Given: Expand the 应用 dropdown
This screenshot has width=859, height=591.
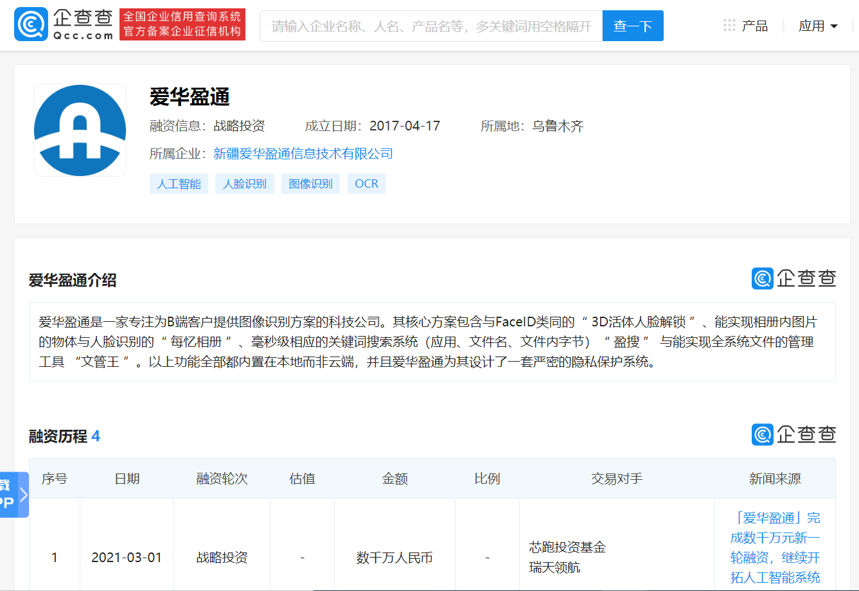Looking at the screenshot, I should click(x=818, y=26).
